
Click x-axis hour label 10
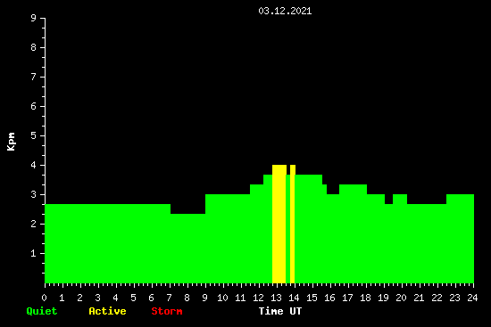pyautogui.click(x=222, y=298)
